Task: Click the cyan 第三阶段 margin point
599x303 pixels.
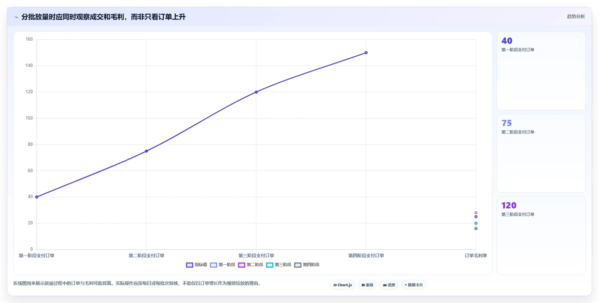Action: point(476,223)
